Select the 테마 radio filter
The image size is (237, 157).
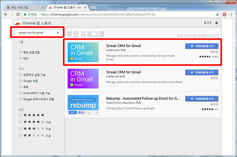click(20, 58)
